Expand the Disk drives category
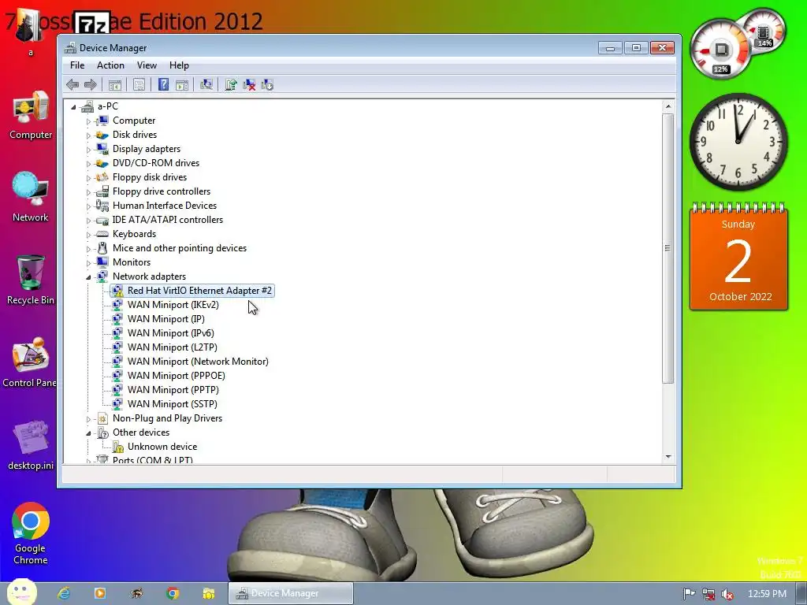Screen dimensions: 807x605 point(88,135)
